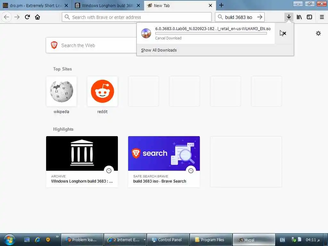Open the downloads arrow button
Viewport: 328px width, 246px height.
(x=289, y=17)
